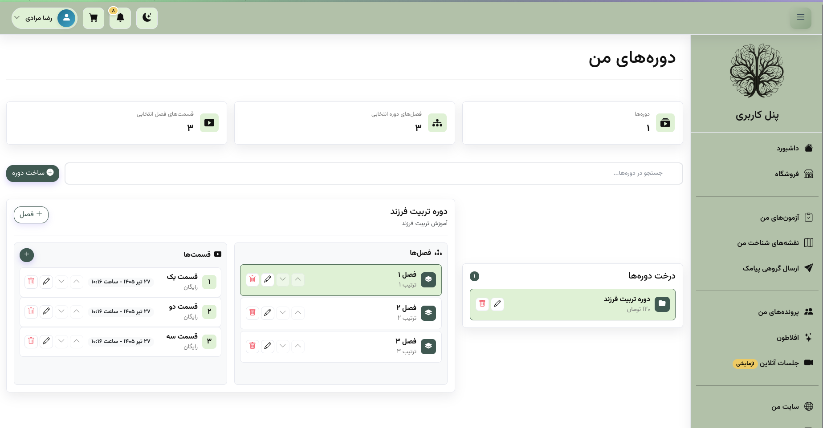Edit دوره تربیت فرزند in course tree
This screenshot has height=428, width=823.
point(497,304)
